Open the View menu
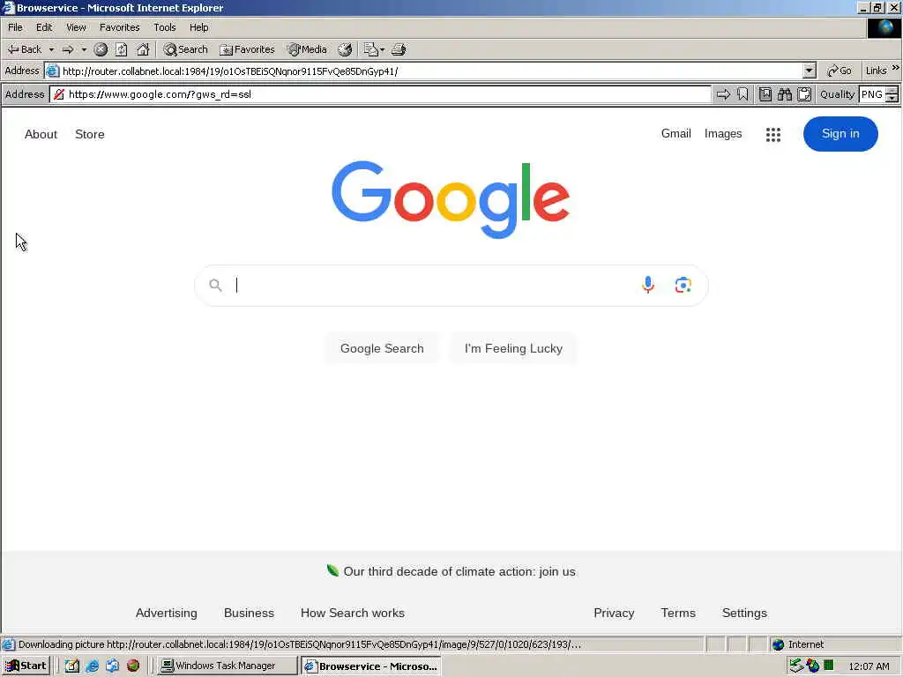 pos(76,27)
